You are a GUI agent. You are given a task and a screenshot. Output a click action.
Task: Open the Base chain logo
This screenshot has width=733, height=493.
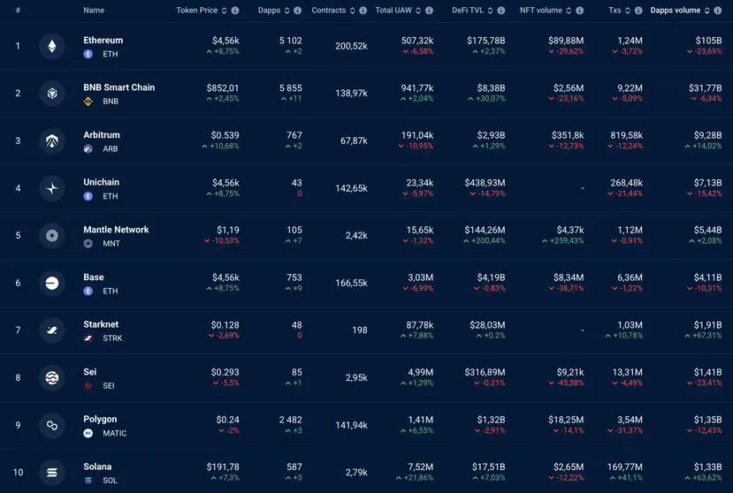coord(52,284)
